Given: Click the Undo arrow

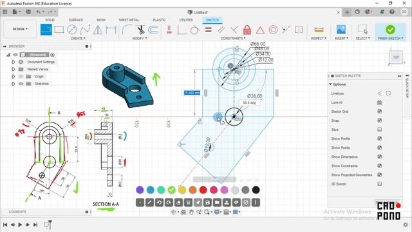Looking at the screenshot, I should pos(39,12).
